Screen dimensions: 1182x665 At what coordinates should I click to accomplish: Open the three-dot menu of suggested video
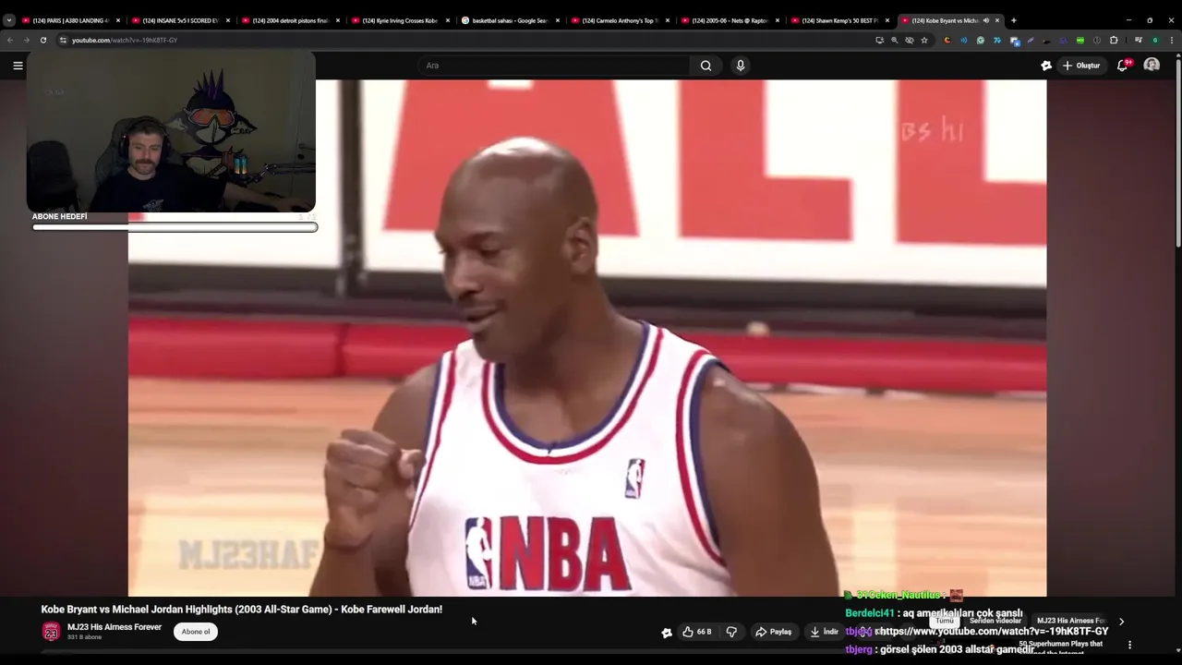pyautogui.click(x=1129, y=645)
